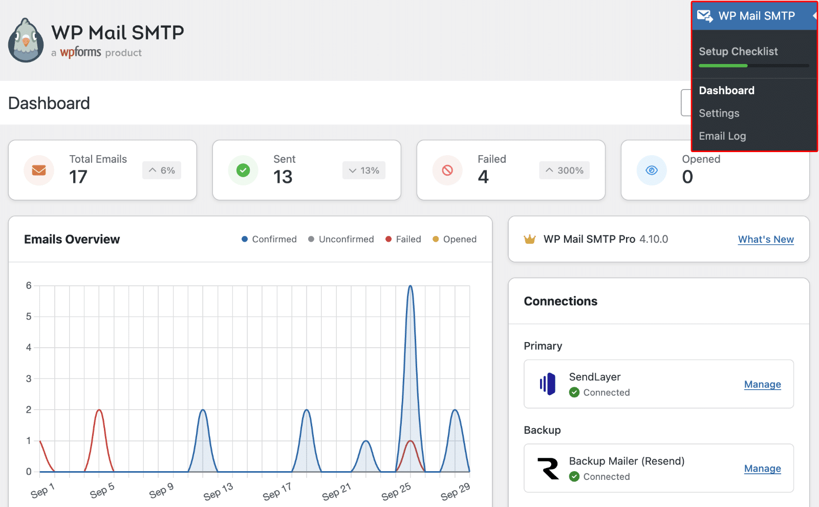
Task: Click SendLayer green connected check icon
Action: point(574,392)
